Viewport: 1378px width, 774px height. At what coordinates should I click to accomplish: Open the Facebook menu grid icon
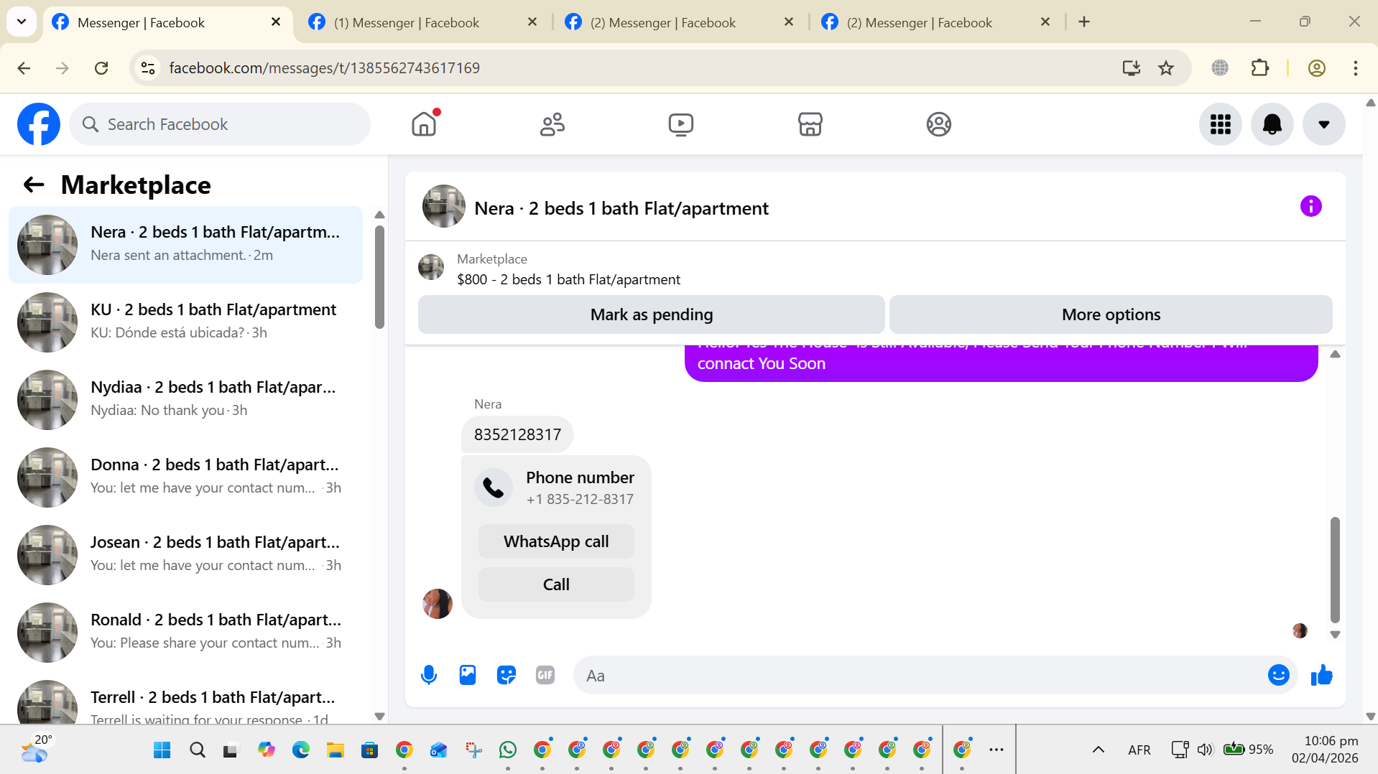pos(1221,124)
